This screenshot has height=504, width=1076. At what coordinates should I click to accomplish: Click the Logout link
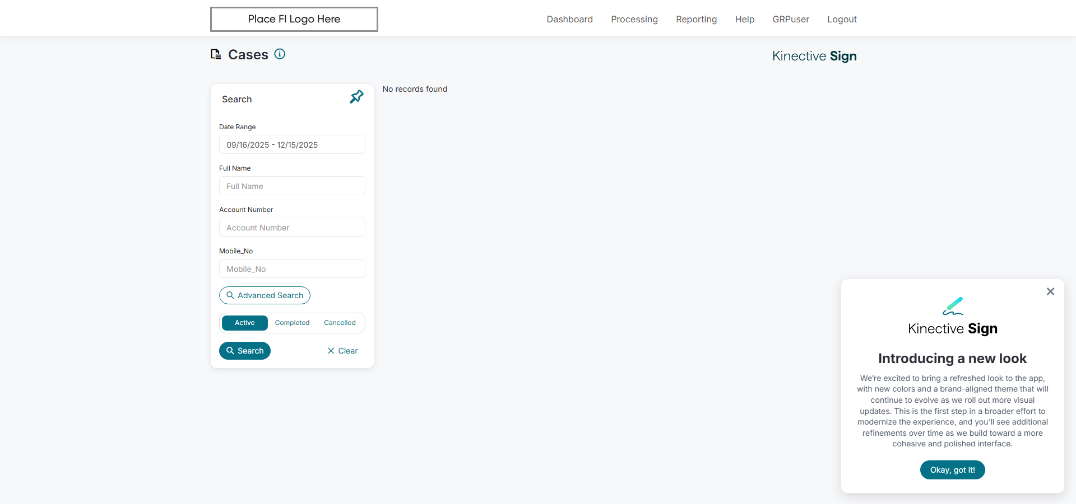pos(842,19)
